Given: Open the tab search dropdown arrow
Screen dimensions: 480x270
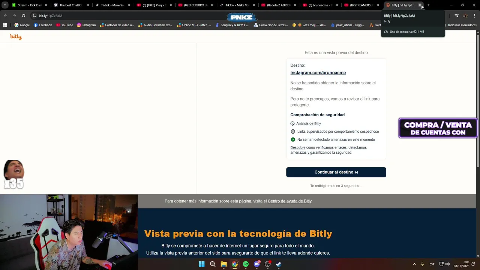Looking at the screenshot, I should coord(5,5).
